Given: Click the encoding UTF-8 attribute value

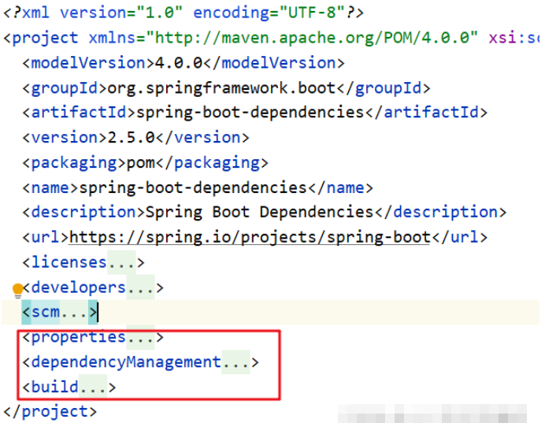Looking at the screenshot, I should 312,13.
